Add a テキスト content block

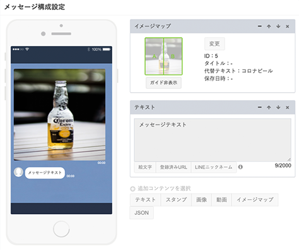145,199
